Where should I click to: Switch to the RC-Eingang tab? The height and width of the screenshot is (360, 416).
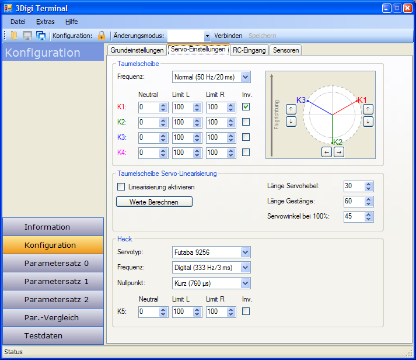pos(249,50)
